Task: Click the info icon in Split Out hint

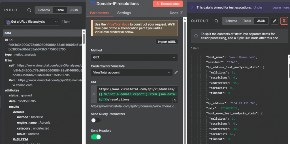Action: 196,36
